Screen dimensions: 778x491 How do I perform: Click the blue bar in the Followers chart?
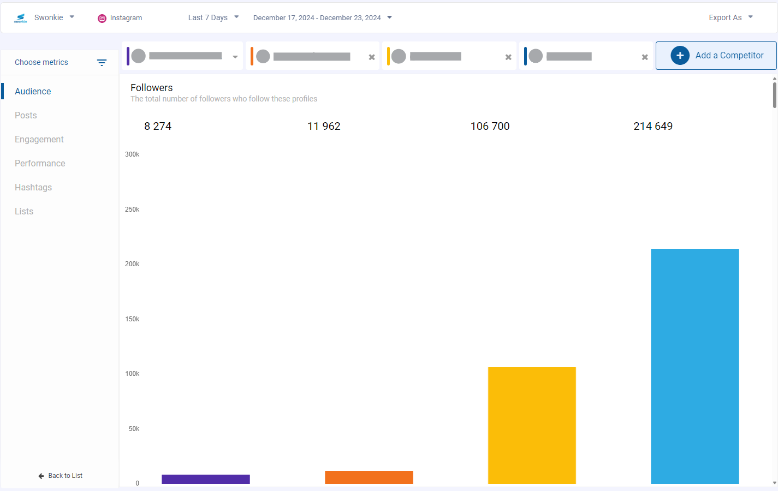click(x=695, y=366)
